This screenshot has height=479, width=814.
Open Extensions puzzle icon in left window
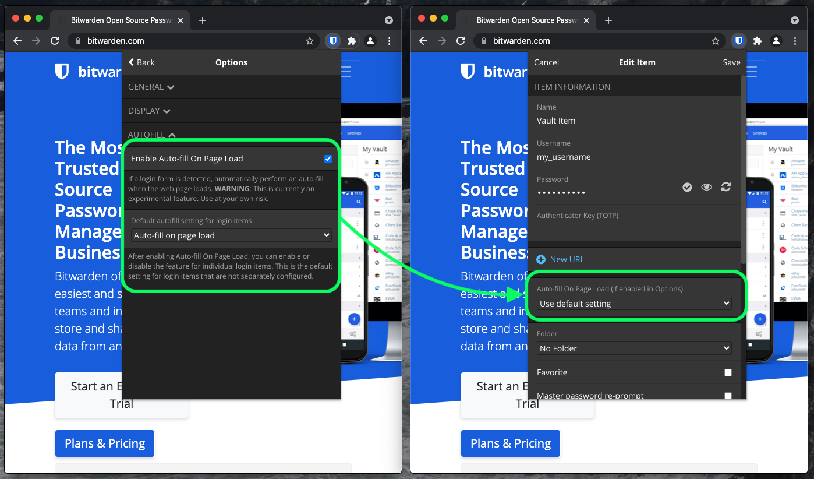(352, 41)
